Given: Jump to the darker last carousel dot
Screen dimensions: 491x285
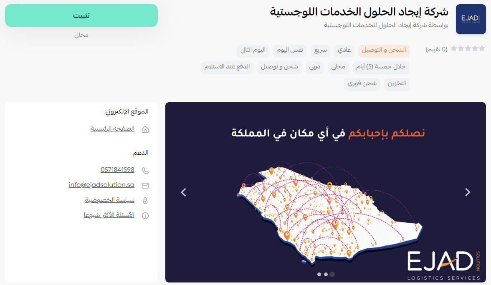Looking at the screenshot, I should pos(332,275).
